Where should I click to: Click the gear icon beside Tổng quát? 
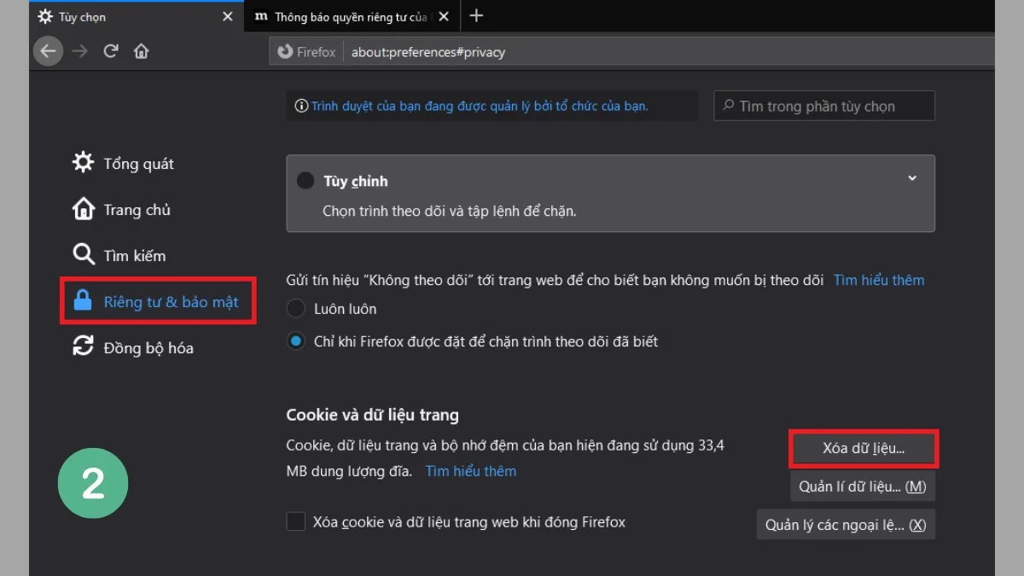(x=83, y=162)
